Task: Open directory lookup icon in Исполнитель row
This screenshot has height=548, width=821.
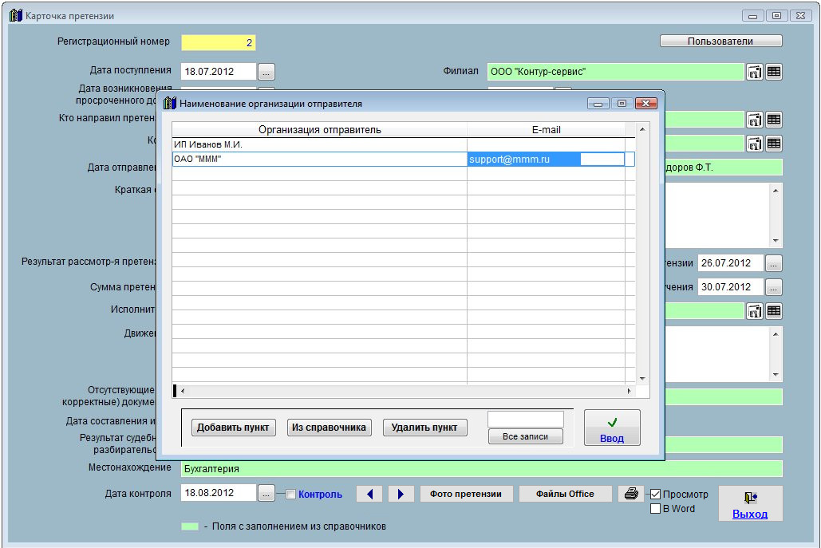Action: (754, 311)
